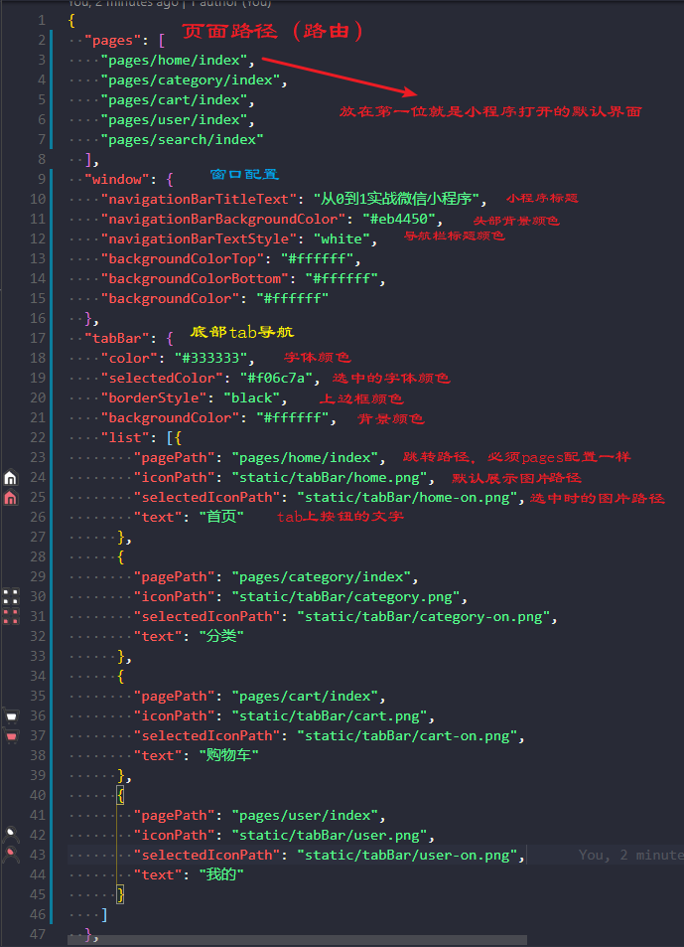
Task: Click the "首页" text value
Action: pyautogui.click(x=221, y=517)
